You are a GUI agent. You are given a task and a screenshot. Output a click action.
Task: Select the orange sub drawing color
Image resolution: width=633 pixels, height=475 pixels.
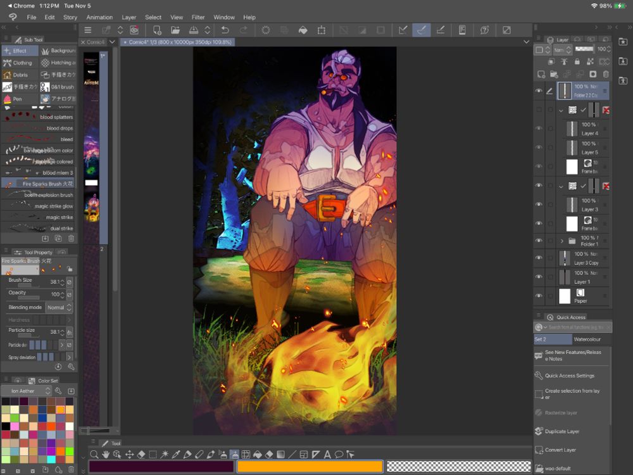pos(310,467)
